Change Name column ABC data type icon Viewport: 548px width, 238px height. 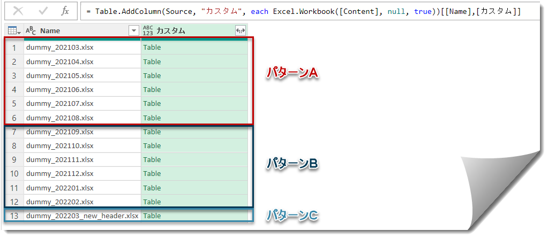pyautogui.click(x=31, y=30)
